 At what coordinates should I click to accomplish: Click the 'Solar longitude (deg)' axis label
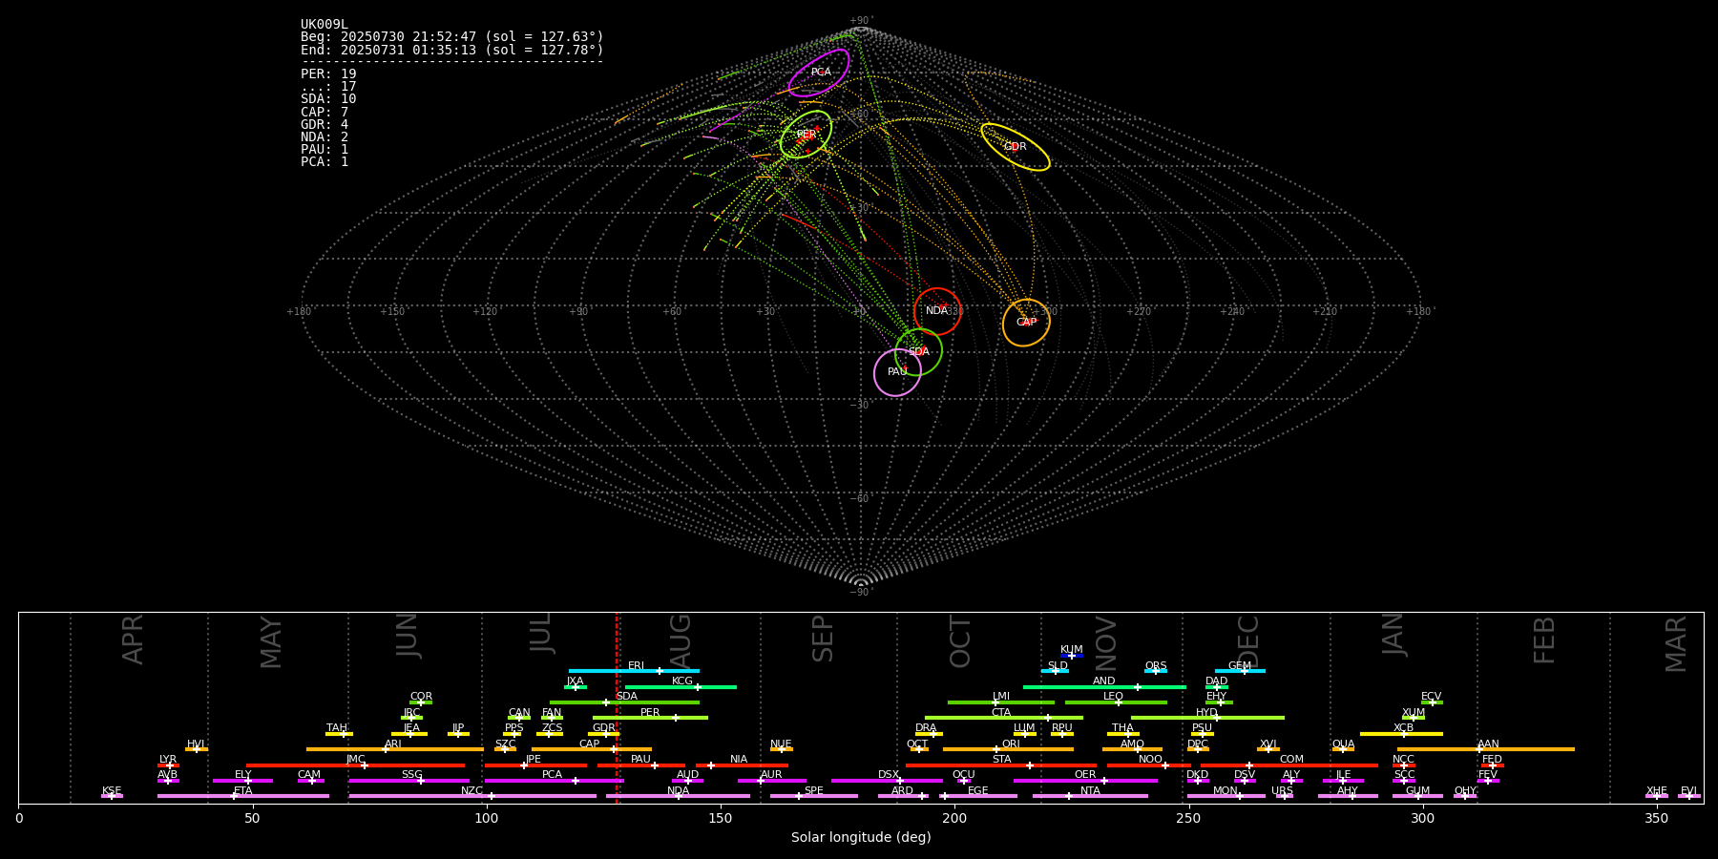pyautogui.click(x=861, y=838)
